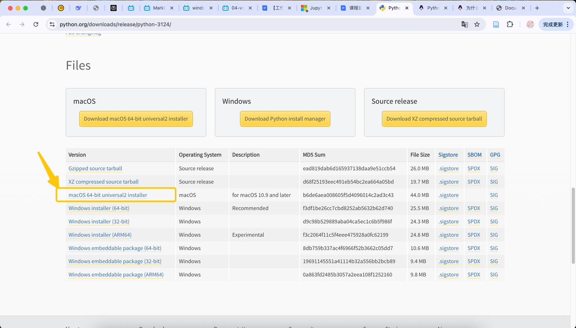
Task: Click the address bar URL field
Action: pyautogui.click(x=225, y=24)
